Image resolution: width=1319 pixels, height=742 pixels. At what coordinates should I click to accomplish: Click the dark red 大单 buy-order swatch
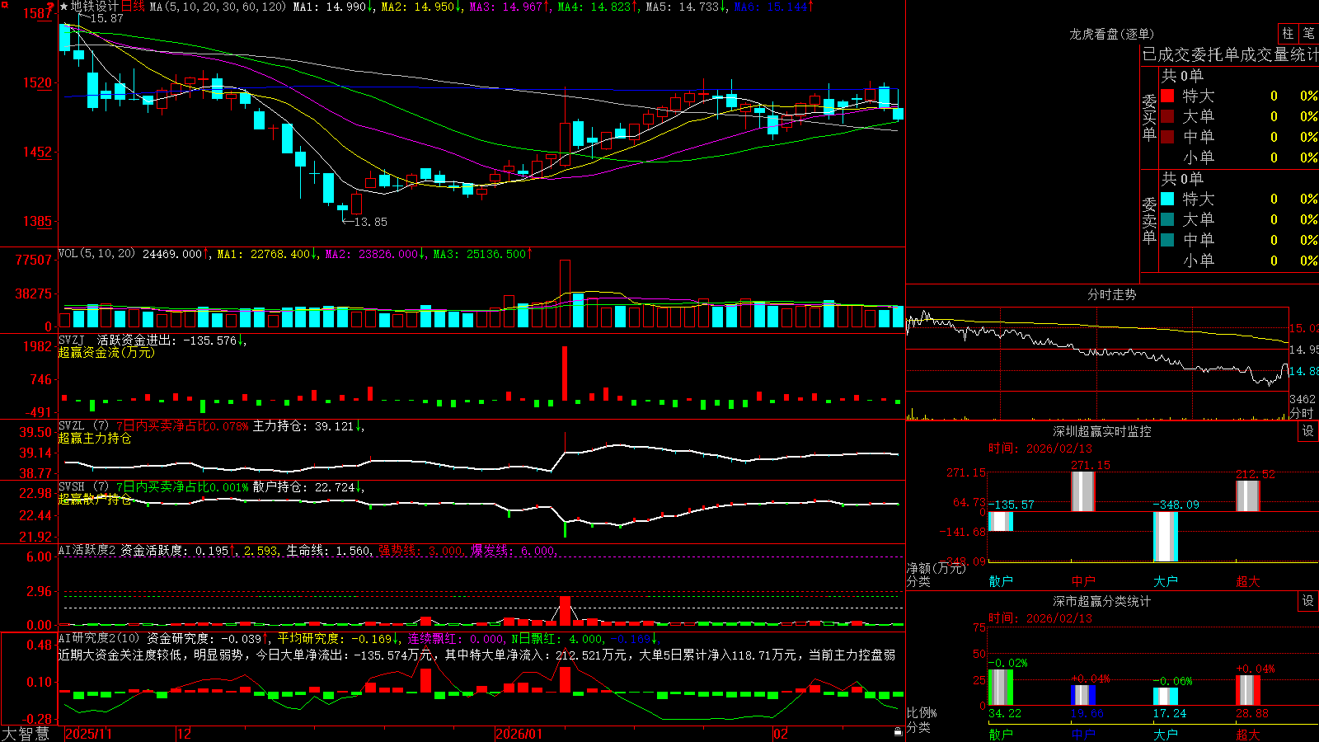(1167, 116)
